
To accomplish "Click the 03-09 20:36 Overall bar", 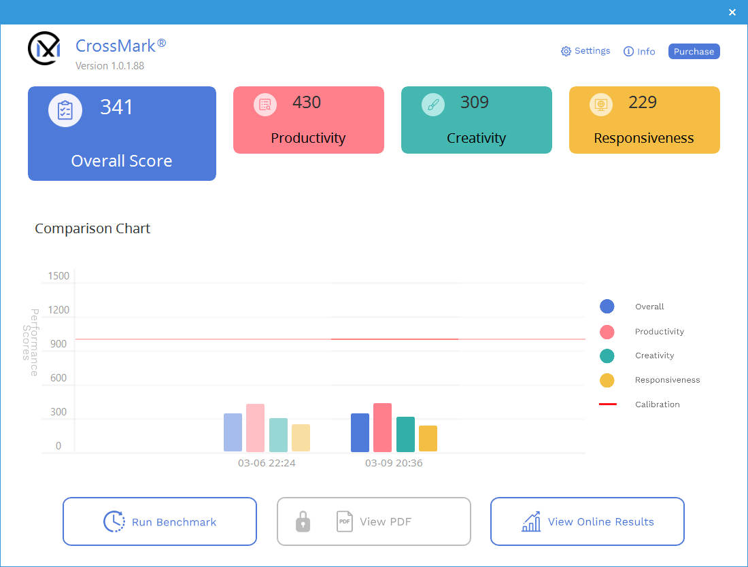I will coord(360,432).
